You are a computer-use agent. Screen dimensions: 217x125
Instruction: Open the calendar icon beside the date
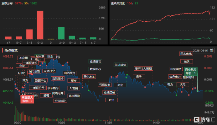[x=211, y=51]
